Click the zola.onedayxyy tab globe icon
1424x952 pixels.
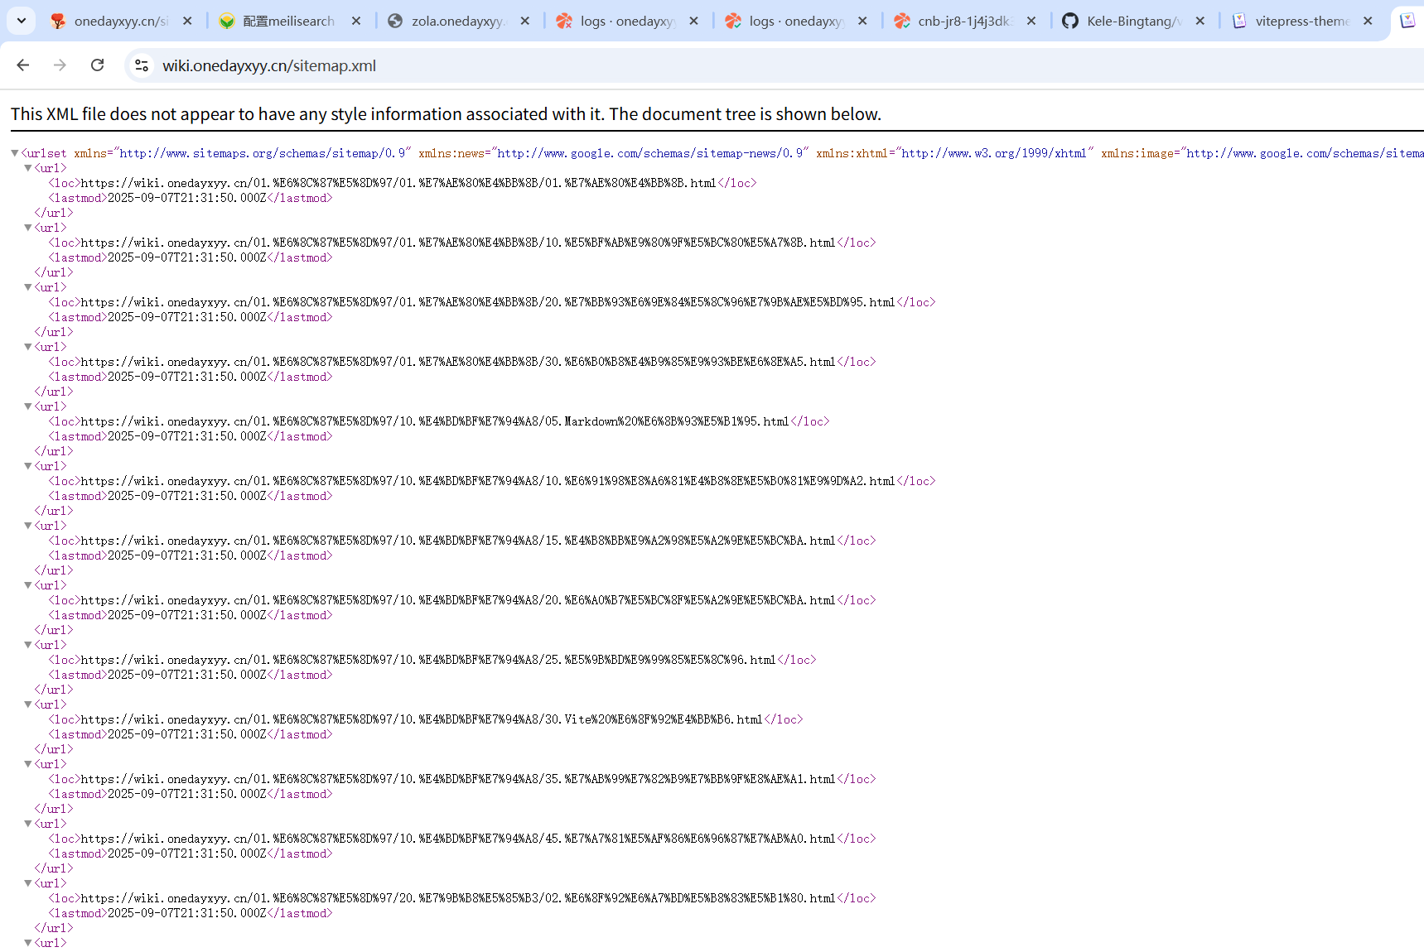click(395, 21)
